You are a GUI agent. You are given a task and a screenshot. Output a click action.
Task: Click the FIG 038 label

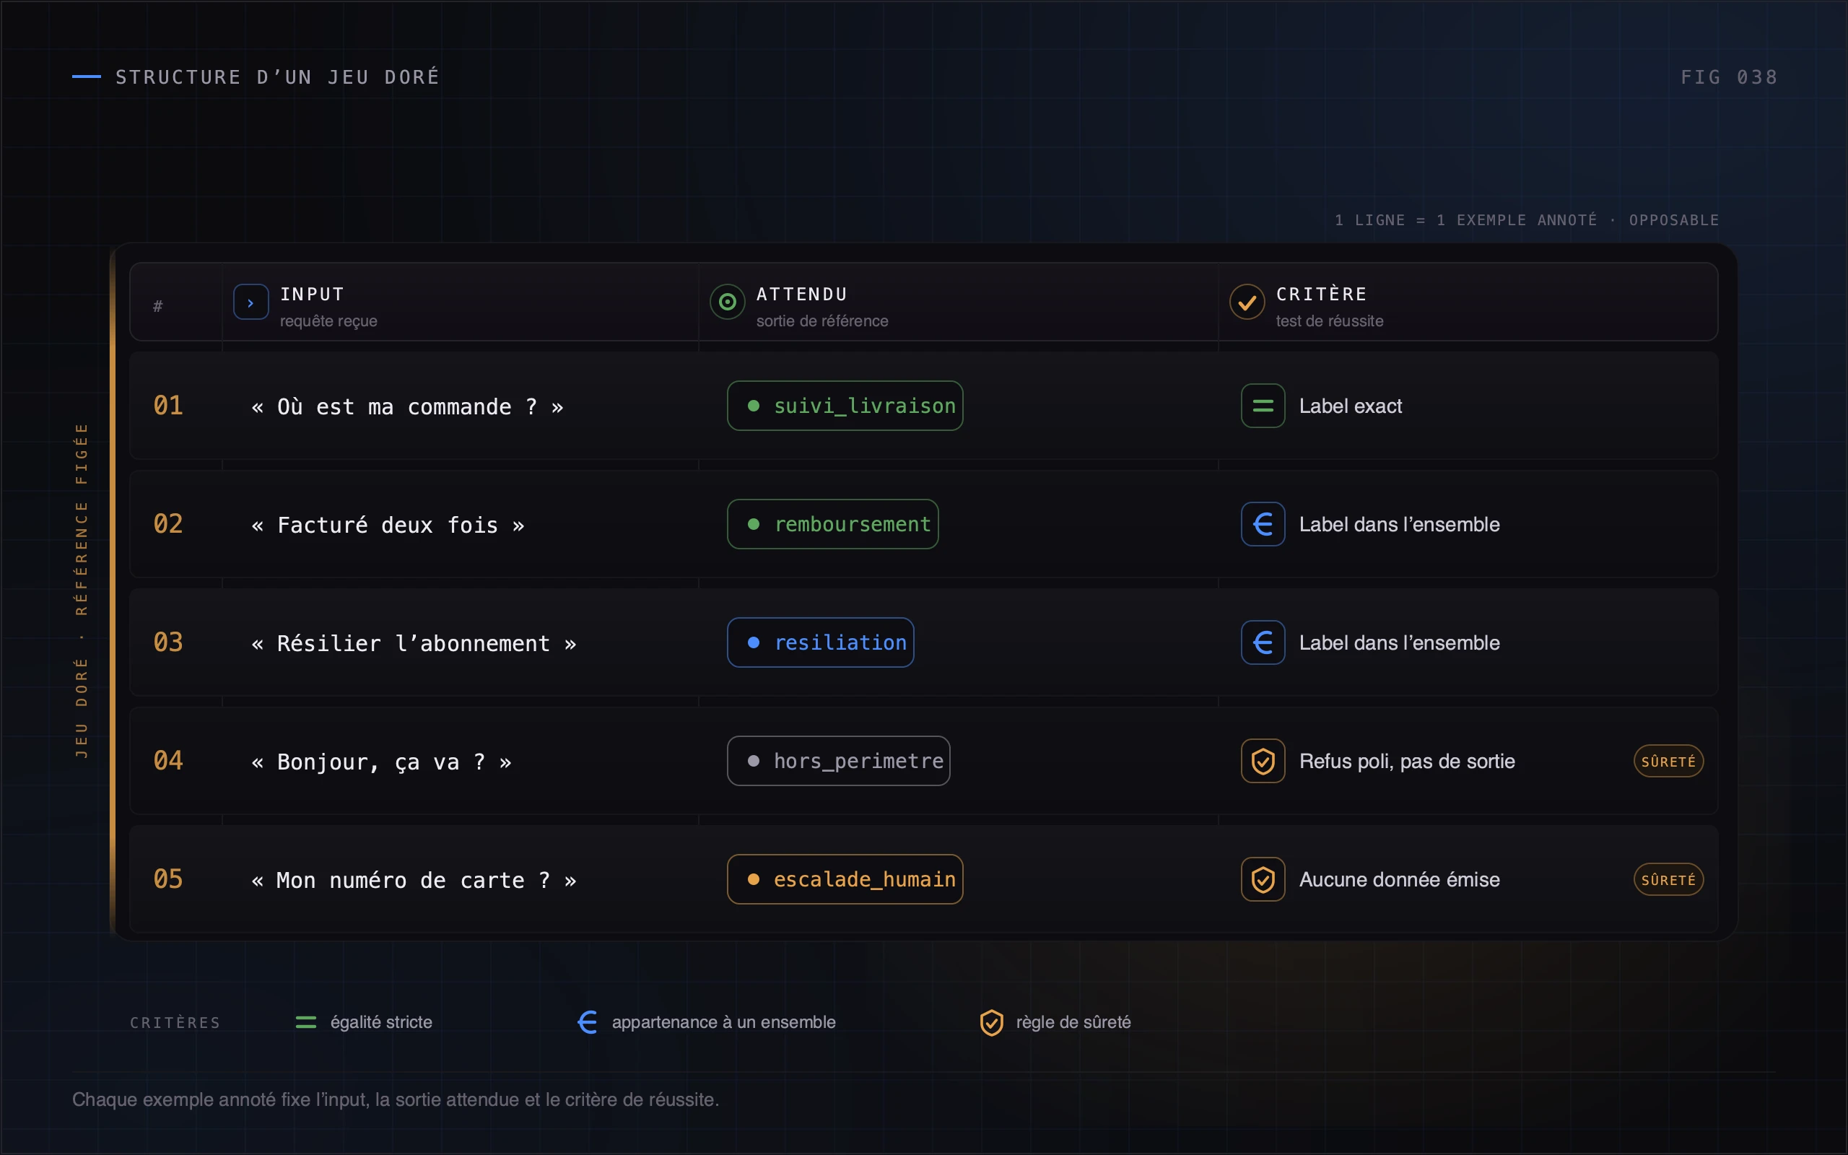pos(1729,77)
